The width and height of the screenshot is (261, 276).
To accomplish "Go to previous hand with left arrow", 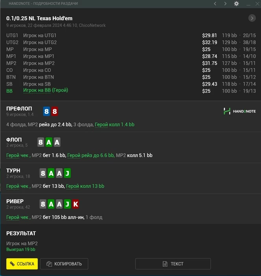I will (x=215, y=4).
